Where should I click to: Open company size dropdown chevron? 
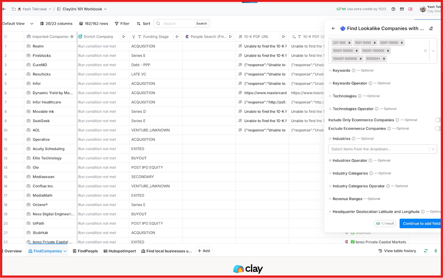point(433,51)
